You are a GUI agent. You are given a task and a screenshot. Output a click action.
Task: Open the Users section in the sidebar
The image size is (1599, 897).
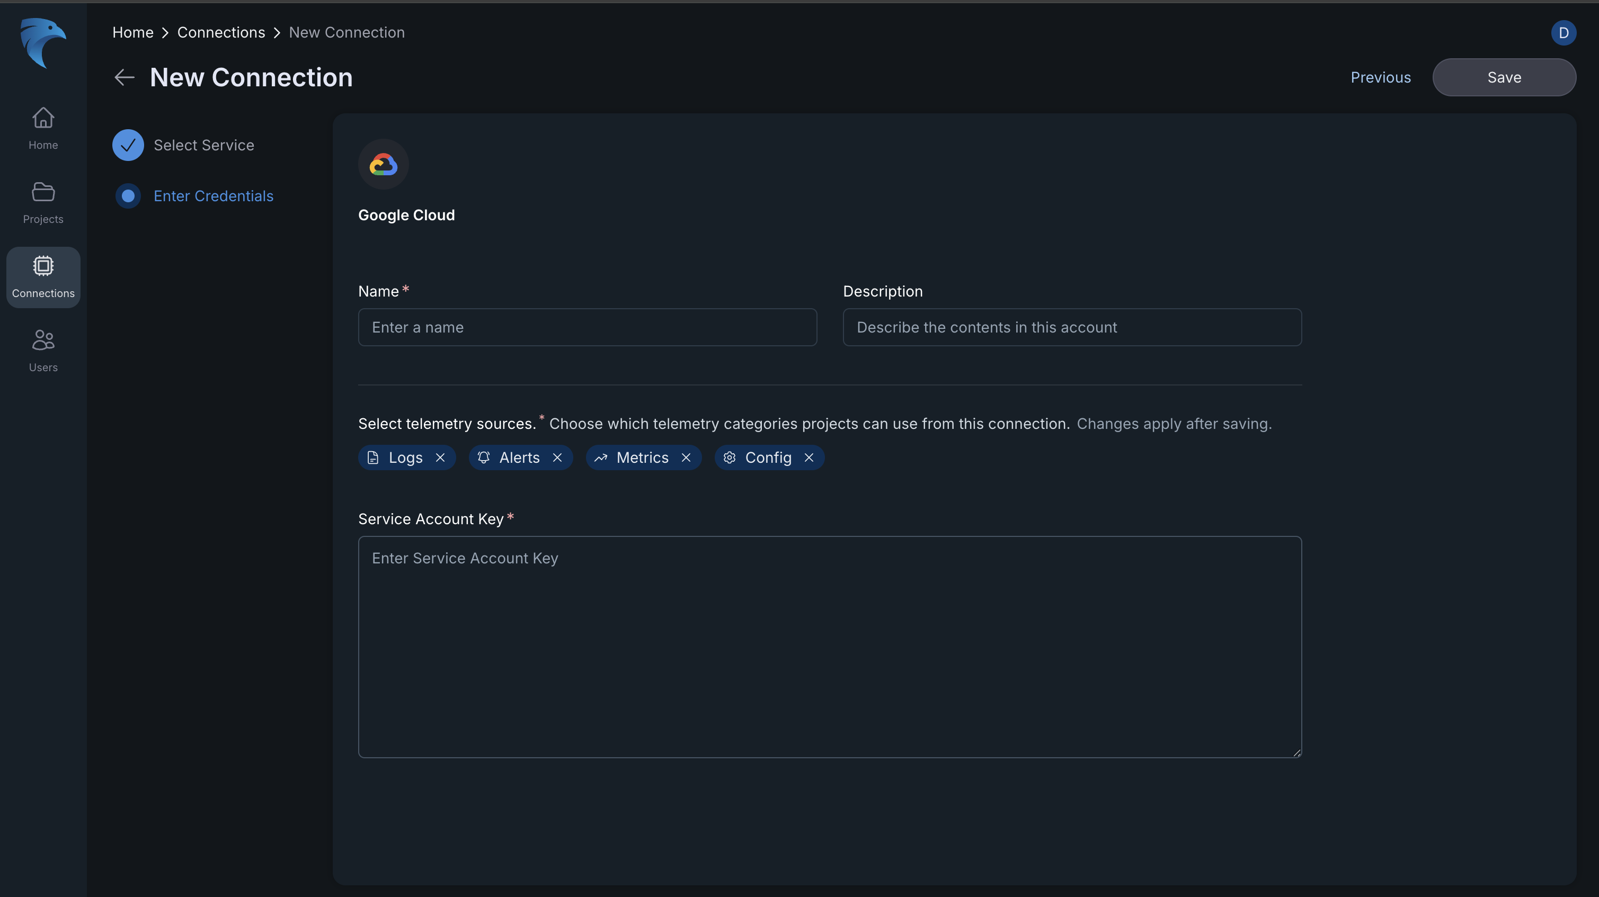43,350
